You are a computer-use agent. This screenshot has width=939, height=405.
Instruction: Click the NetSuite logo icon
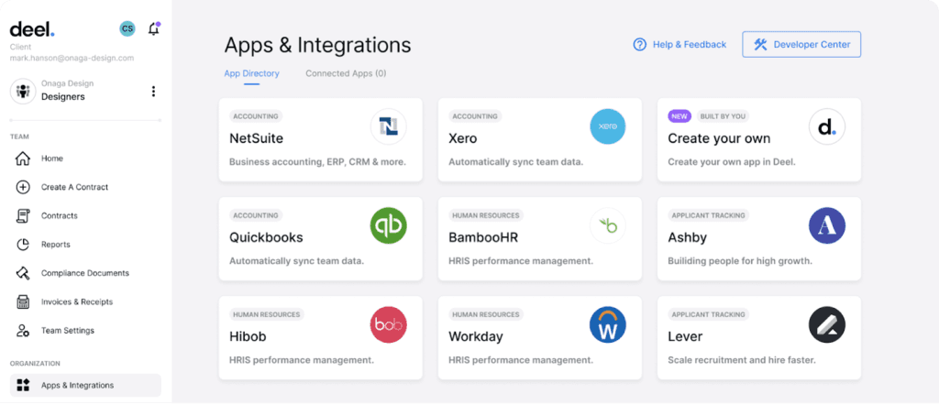point(388,126)
